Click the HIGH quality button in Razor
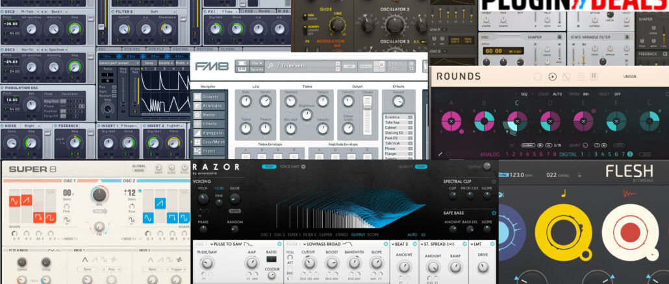Image resolution: width=669 pixels, height=284 pixels. pos(421,167)
